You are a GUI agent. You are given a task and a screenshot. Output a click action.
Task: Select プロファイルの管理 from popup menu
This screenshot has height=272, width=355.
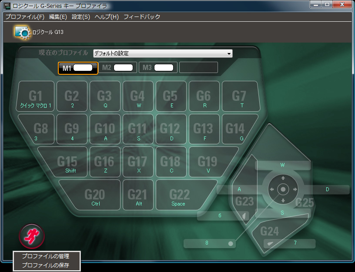point(45,256)
